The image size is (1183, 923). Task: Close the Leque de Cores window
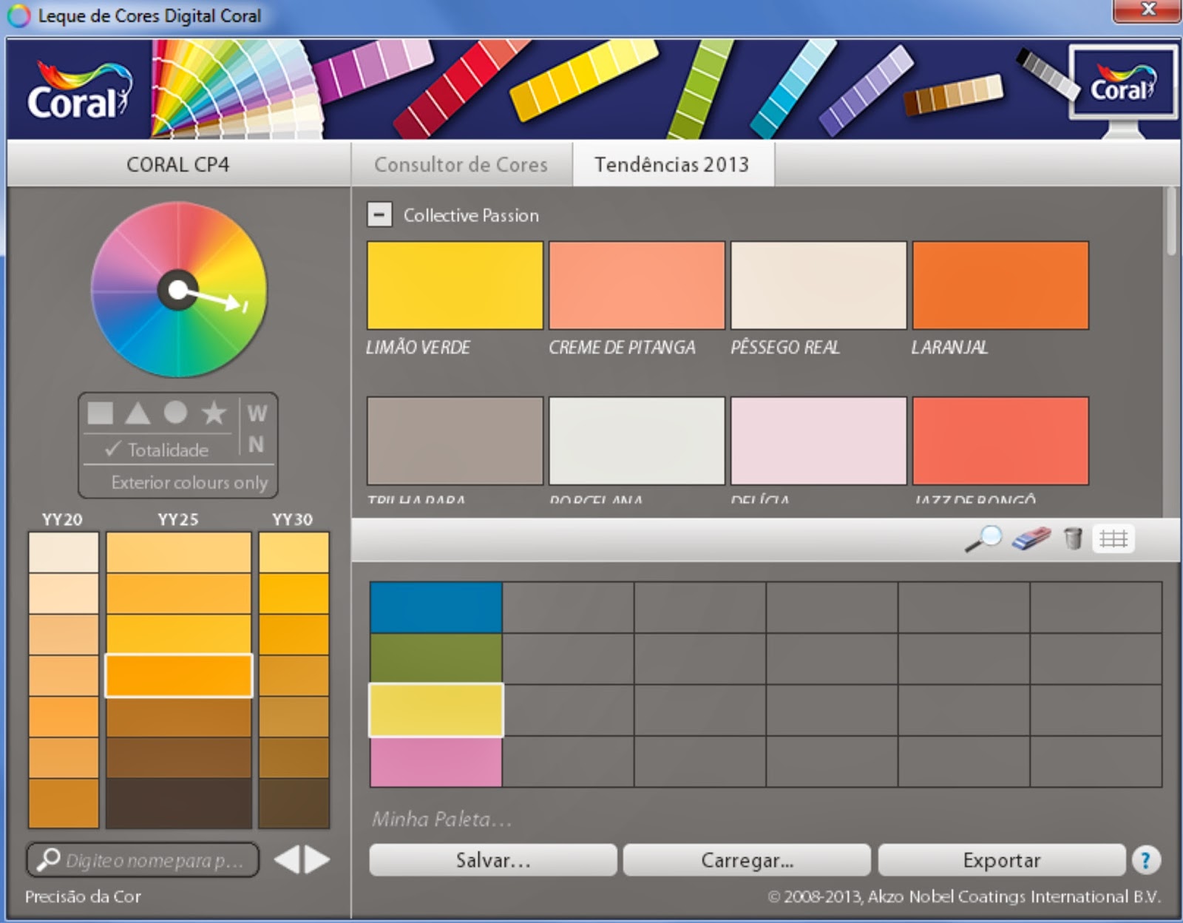click(1147, 10)
